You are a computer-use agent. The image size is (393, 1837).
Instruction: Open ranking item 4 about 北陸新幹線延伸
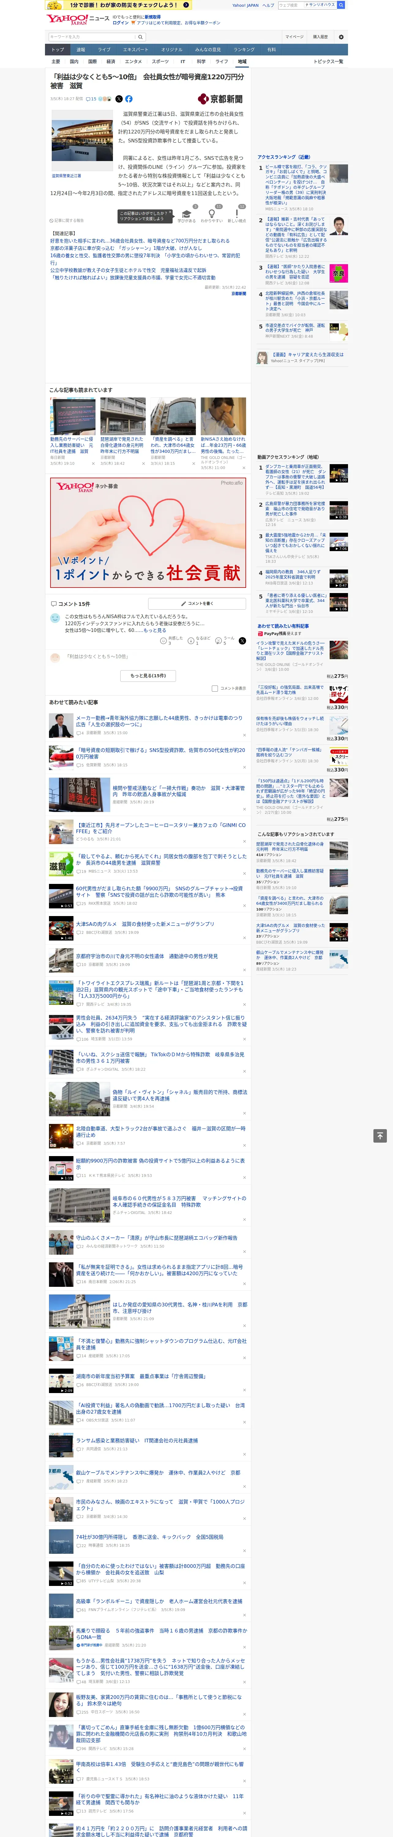tap(303, 303)
